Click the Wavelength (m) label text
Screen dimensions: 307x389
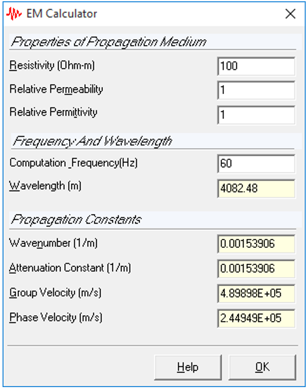[x=45, y=186]
